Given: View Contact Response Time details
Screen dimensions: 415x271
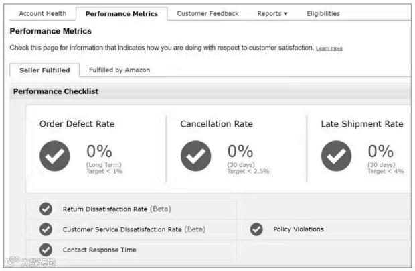Looking at the screenshot, I should [99, 250].
